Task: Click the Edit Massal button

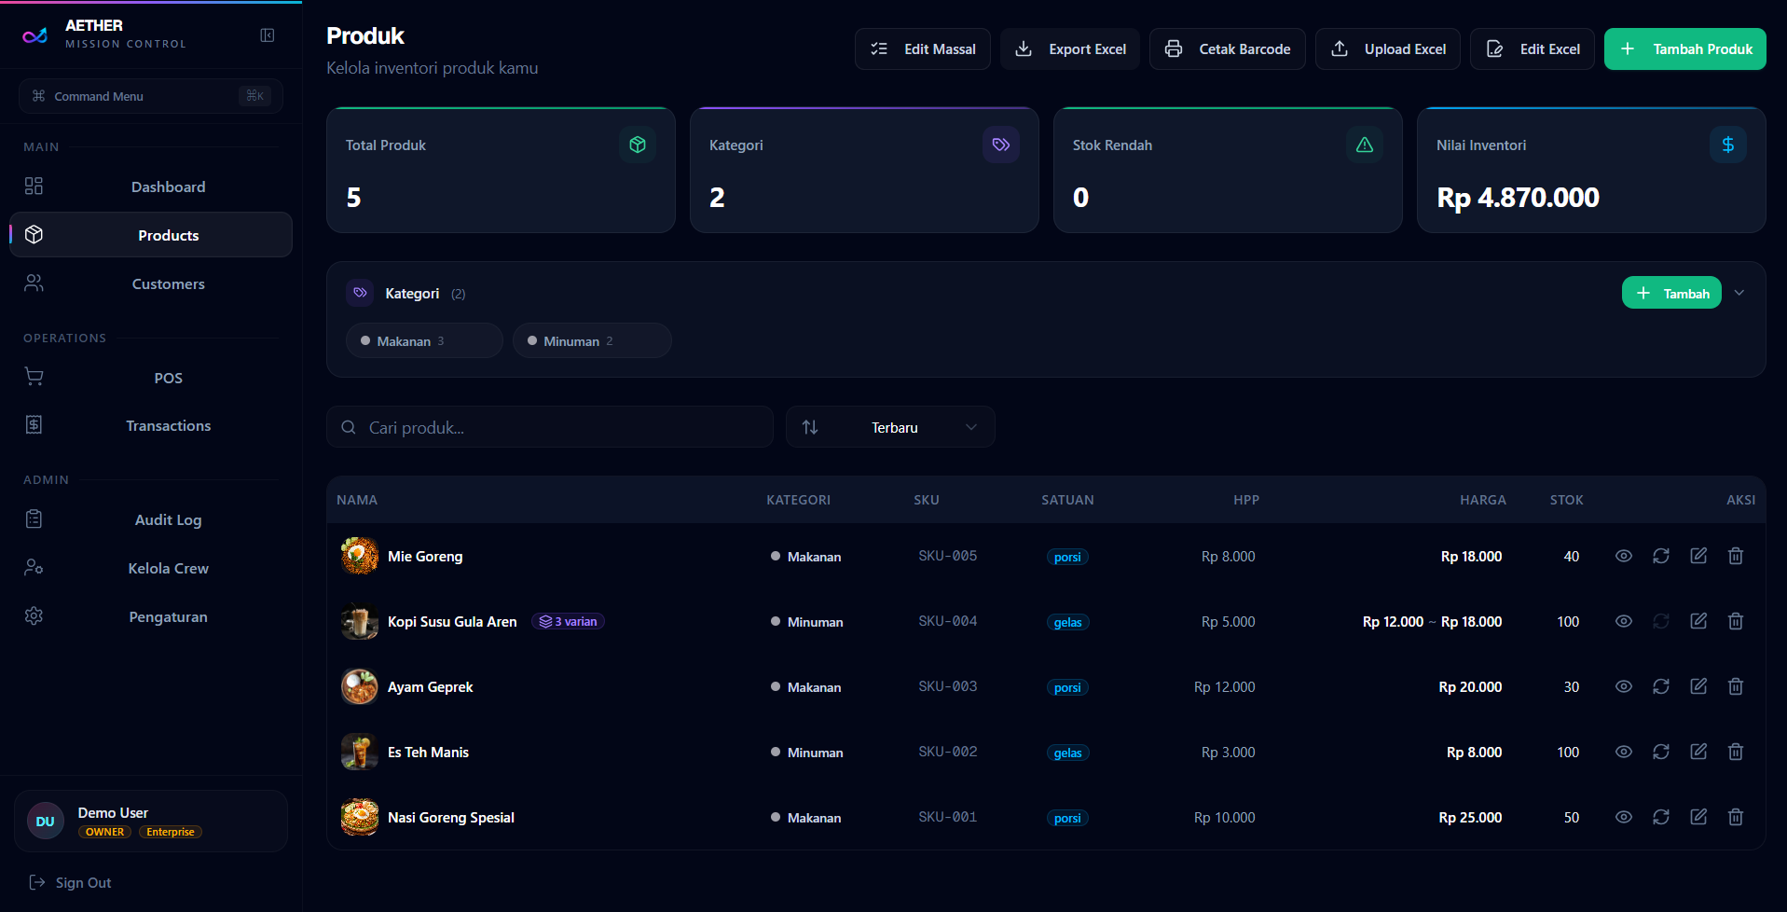Action: [923, 48]
